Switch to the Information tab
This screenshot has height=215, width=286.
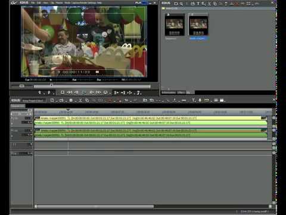tap(169, 93)
